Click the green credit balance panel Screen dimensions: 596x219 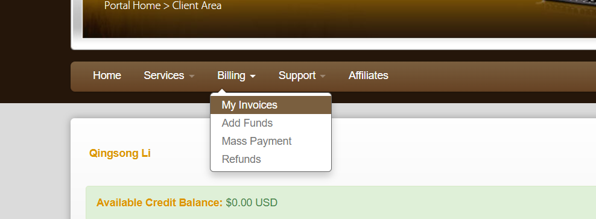(341, 203)
